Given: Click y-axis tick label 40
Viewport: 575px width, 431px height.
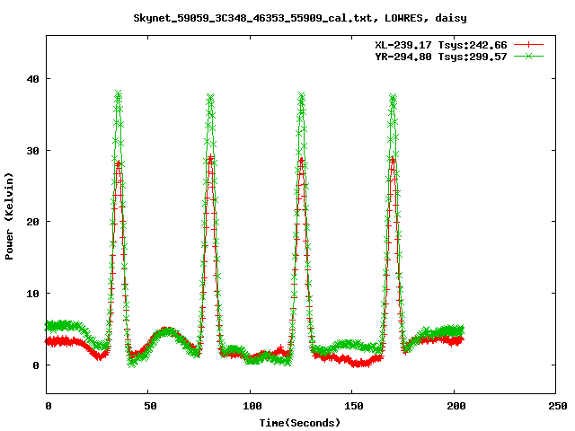Looking at the screenshot, I should pos(32,79).
